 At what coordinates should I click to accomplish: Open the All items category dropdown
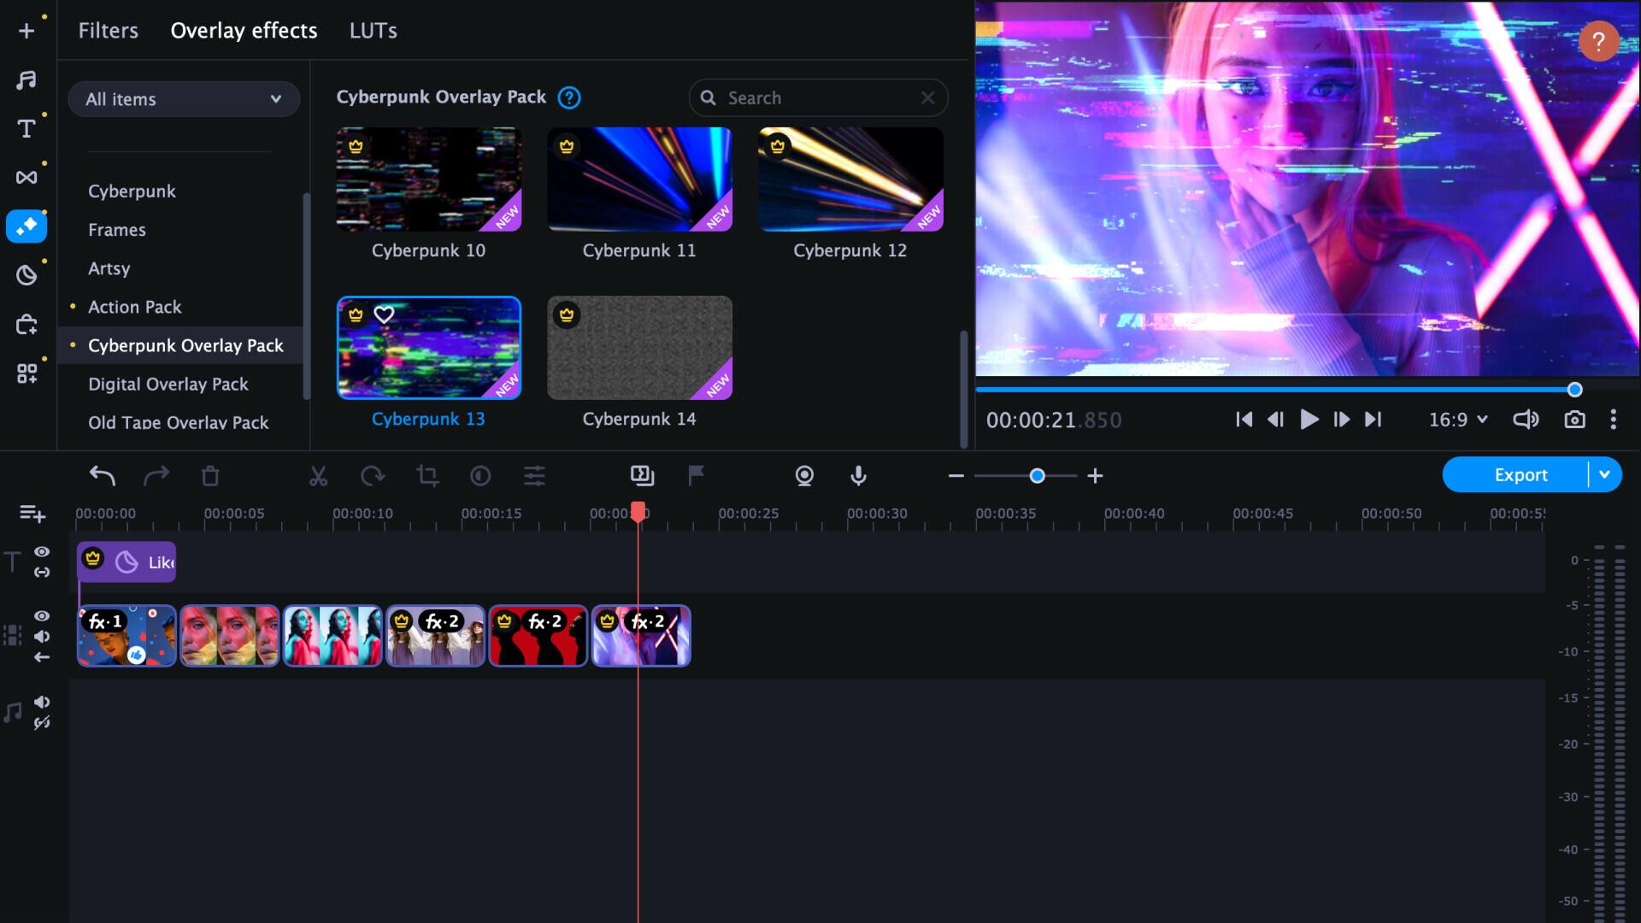point(183,98)
